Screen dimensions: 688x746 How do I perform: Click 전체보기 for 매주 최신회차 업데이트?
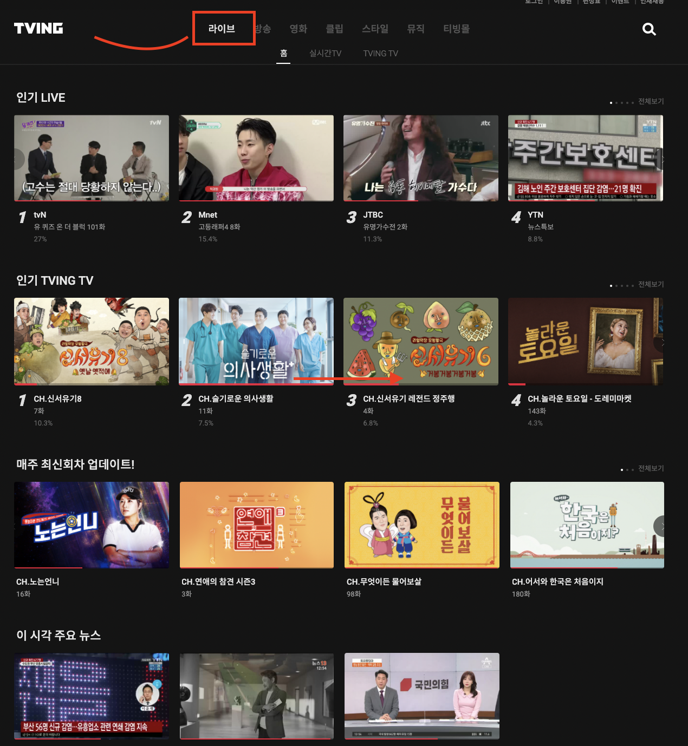(651, 468)
